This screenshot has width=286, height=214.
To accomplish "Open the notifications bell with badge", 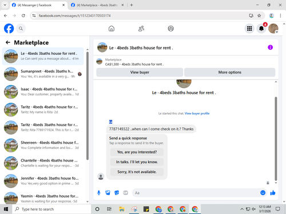I will [261, 29].
